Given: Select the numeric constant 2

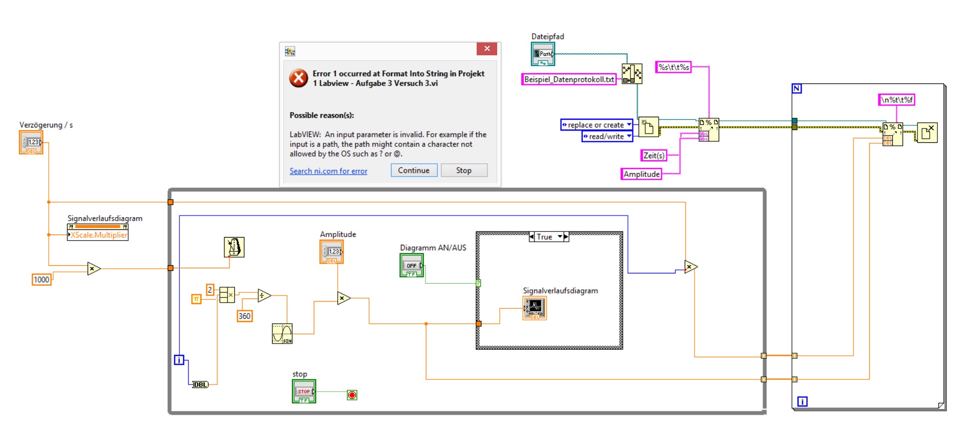Looking at the screenshot, I should tap(210, 290).
